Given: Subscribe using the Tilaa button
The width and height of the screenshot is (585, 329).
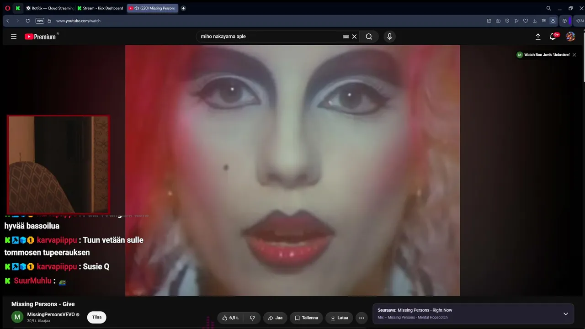Looking at the screenshot, I should [x=97, y=317].
